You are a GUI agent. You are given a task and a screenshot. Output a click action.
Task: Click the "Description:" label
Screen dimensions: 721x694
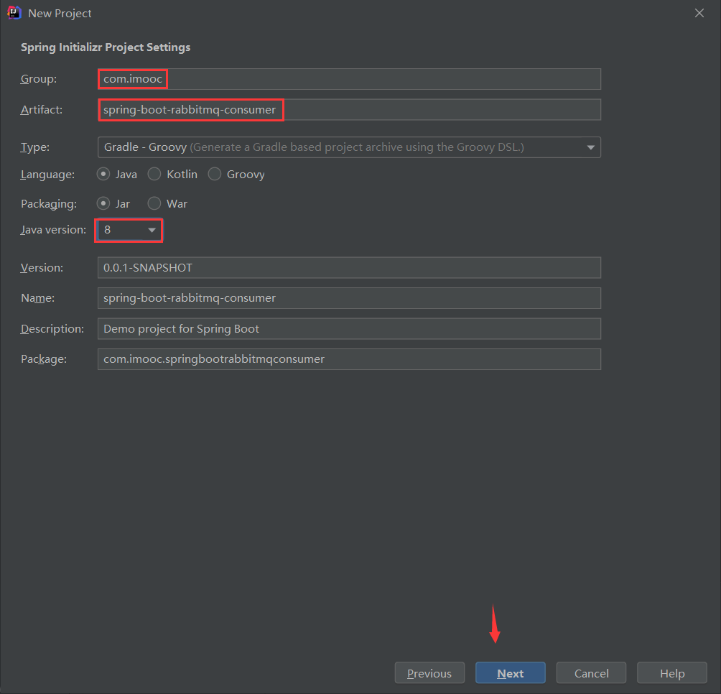pyautogui.click(x=52, y=329)
